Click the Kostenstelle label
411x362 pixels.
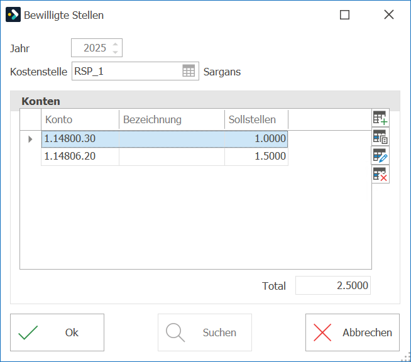(38, 72)
